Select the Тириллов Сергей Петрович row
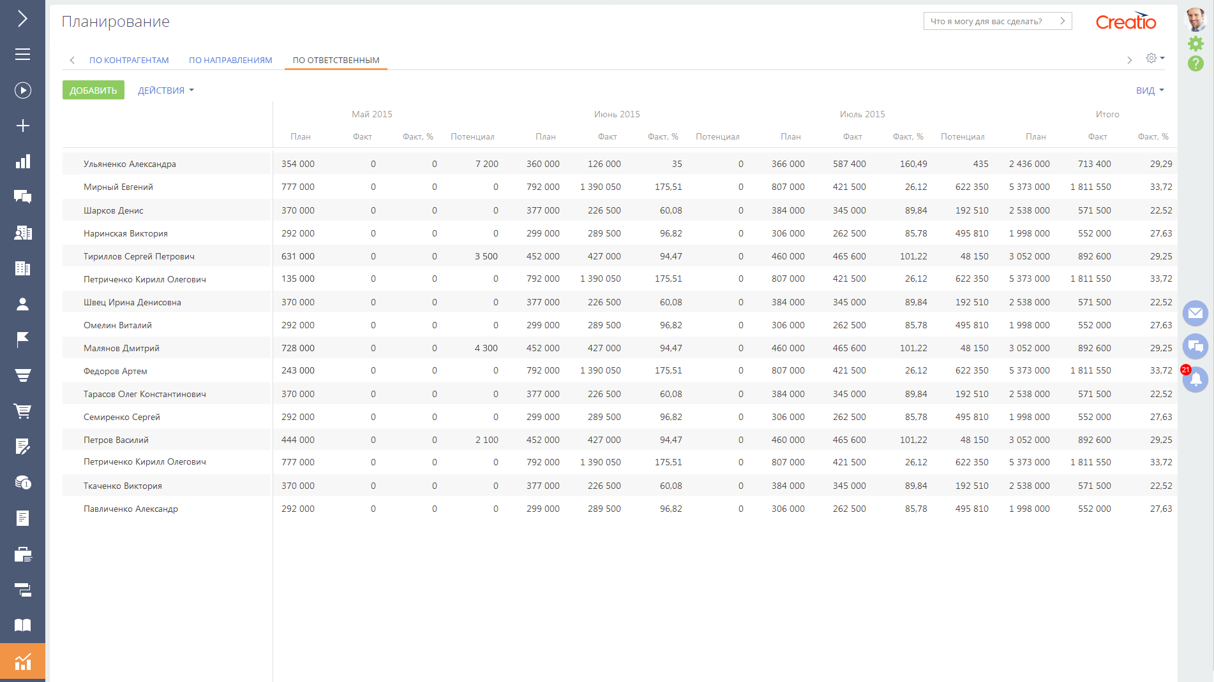Viewport: 1214px width, 682px height. pos(619,256)
